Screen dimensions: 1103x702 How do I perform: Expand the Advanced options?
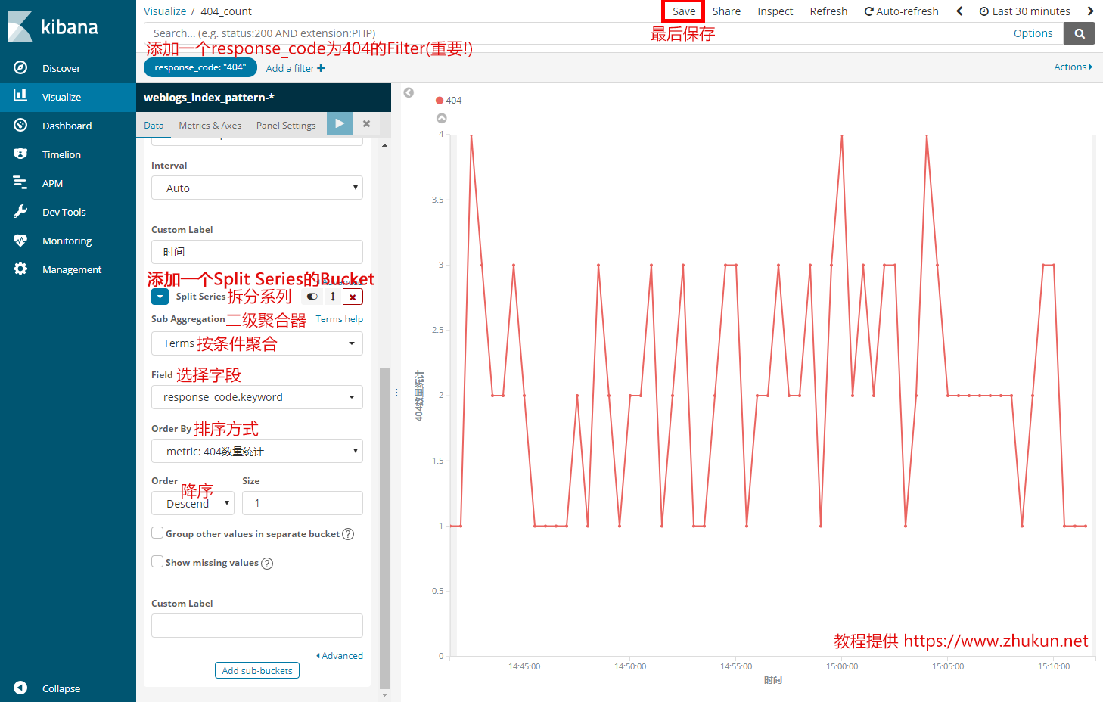coord(340,656)
